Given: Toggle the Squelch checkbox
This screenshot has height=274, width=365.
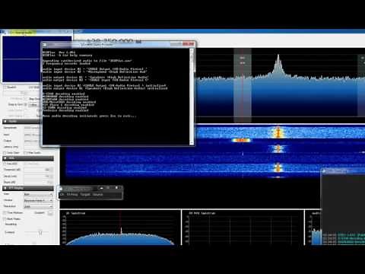Looking at the screenshot, I should coord(5,88).
